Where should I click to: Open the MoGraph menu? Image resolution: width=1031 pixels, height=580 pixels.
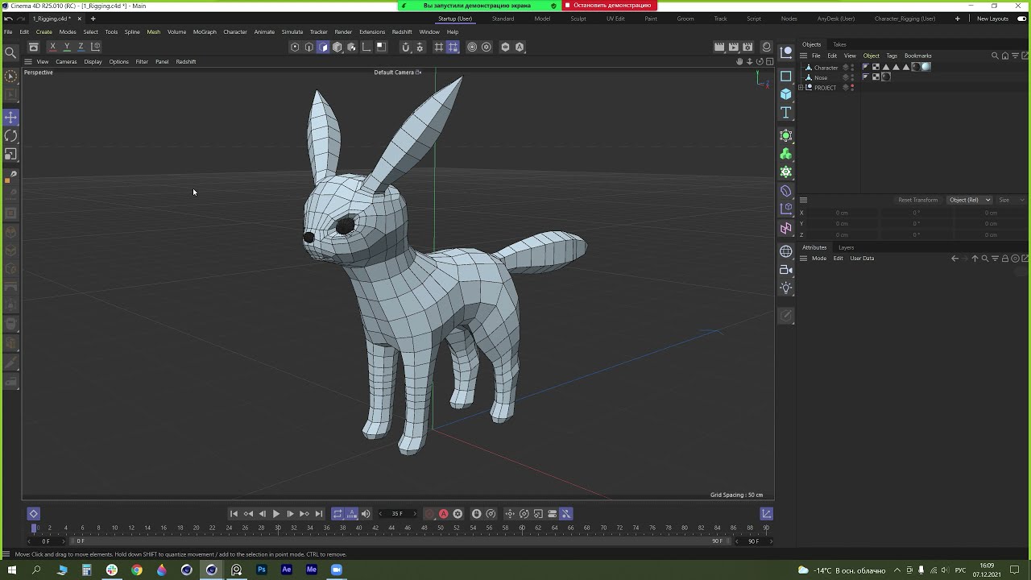205,32
